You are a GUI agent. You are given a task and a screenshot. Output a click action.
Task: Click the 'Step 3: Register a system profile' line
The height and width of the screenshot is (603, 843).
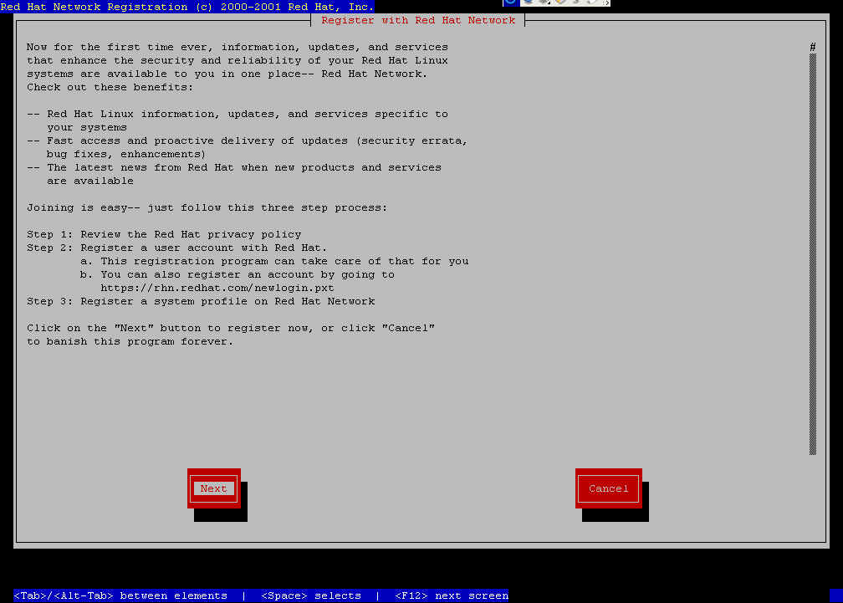(x=201, y=301)
